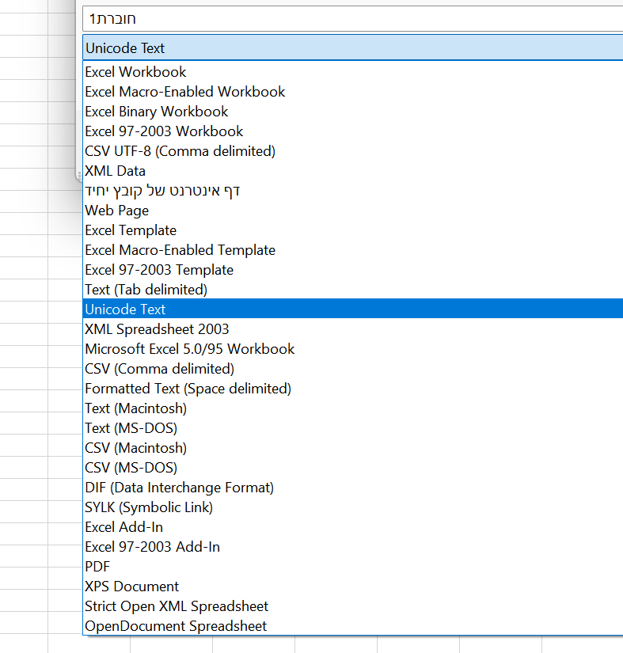
Task: Choose OpenDocument Spreadsheet format
Action: point(353,626)
